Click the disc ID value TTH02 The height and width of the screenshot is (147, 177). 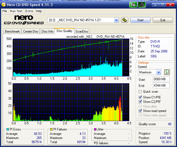pyautogui.click(x=155, y=46)
